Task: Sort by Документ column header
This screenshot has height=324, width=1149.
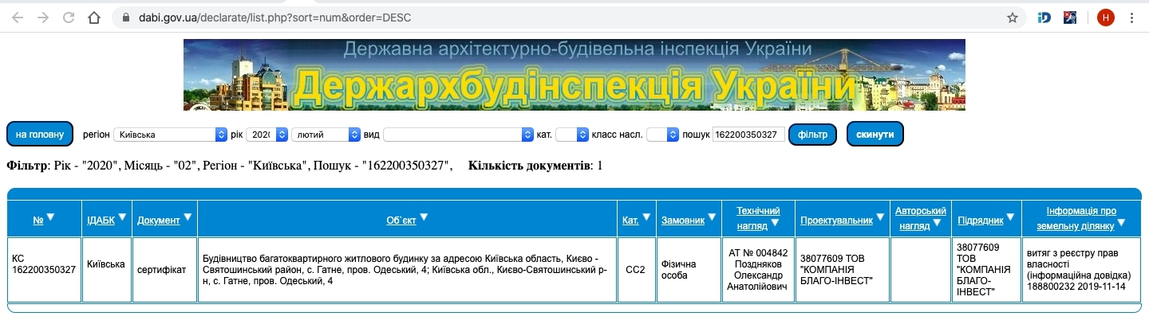Action: (159, 221)
